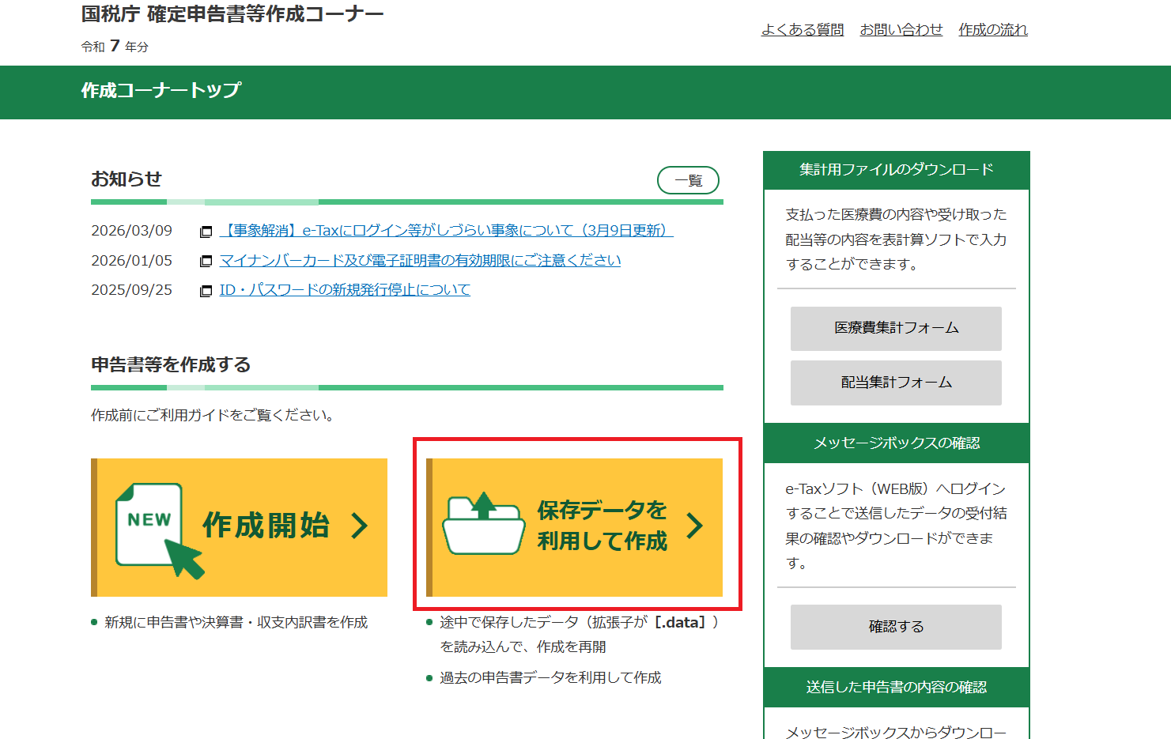
Task: Select 保存データを利用して作成 banner text
Action: (x=602, y=526)
